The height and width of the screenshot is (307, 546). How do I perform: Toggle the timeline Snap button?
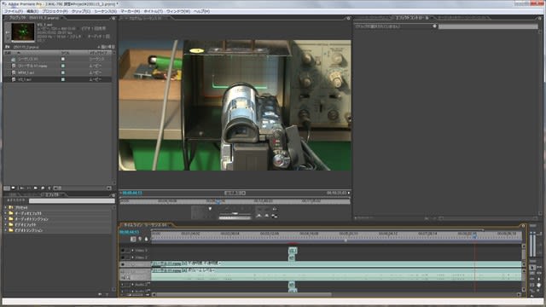pos(133,239)
